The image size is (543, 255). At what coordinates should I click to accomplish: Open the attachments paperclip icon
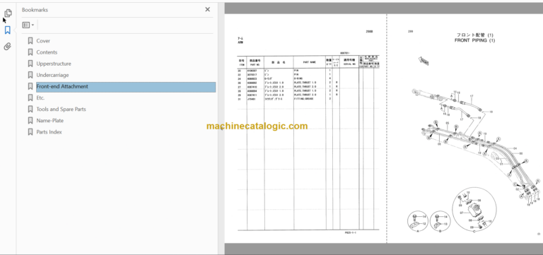8,47
